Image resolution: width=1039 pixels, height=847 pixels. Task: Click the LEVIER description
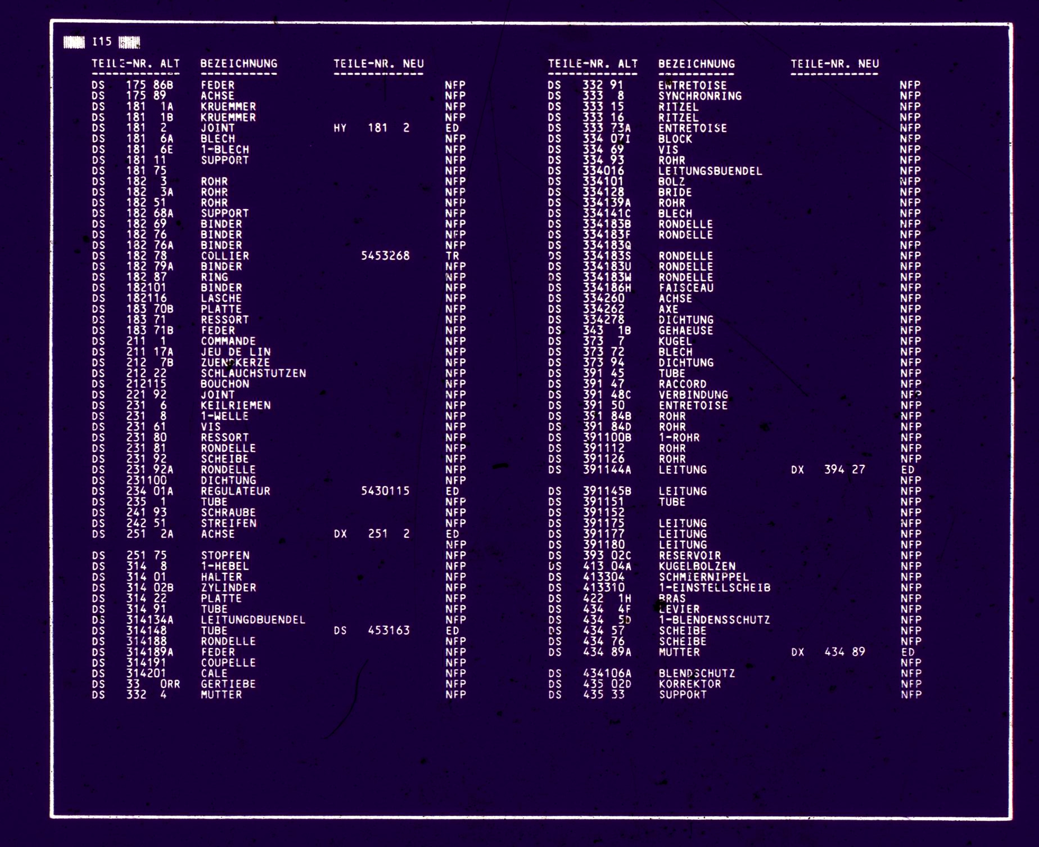pos(679,609)
